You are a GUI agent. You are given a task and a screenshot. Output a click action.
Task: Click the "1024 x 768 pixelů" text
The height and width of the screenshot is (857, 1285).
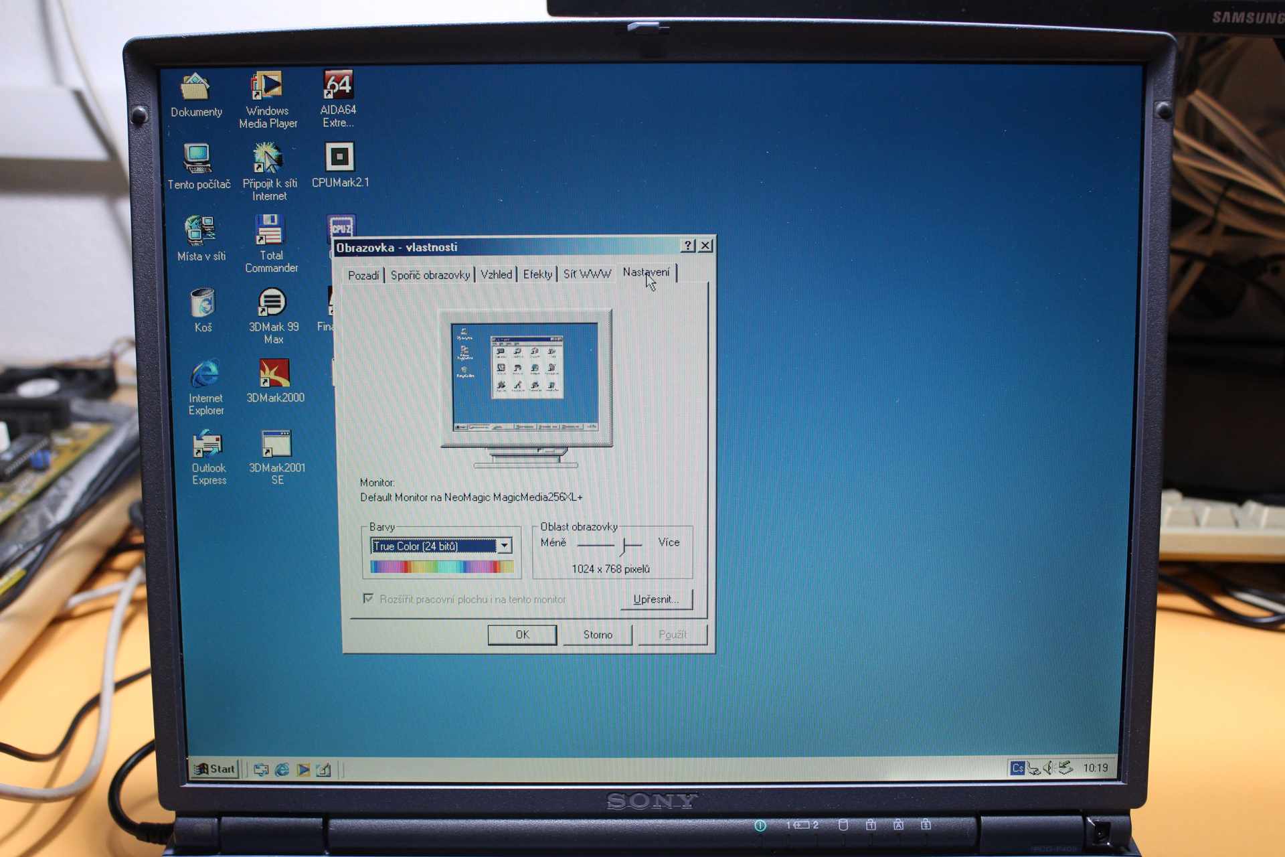[610, 569]
